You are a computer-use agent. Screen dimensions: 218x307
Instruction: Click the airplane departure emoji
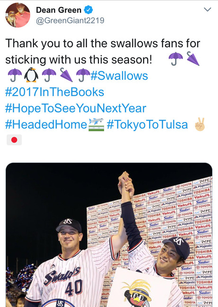click(96, 125)
